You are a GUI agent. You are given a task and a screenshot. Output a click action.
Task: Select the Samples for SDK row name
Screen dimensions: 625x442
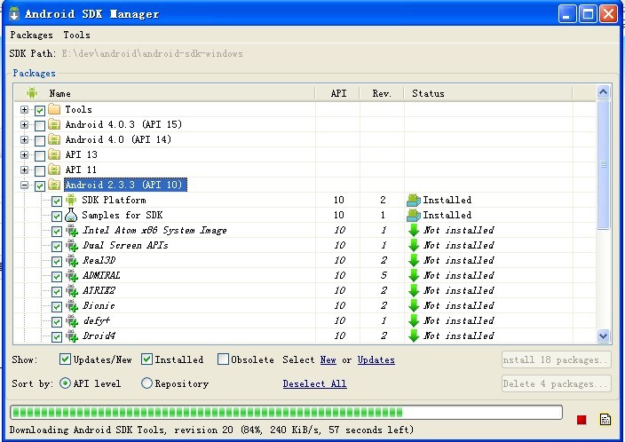[x=123, y=215]
